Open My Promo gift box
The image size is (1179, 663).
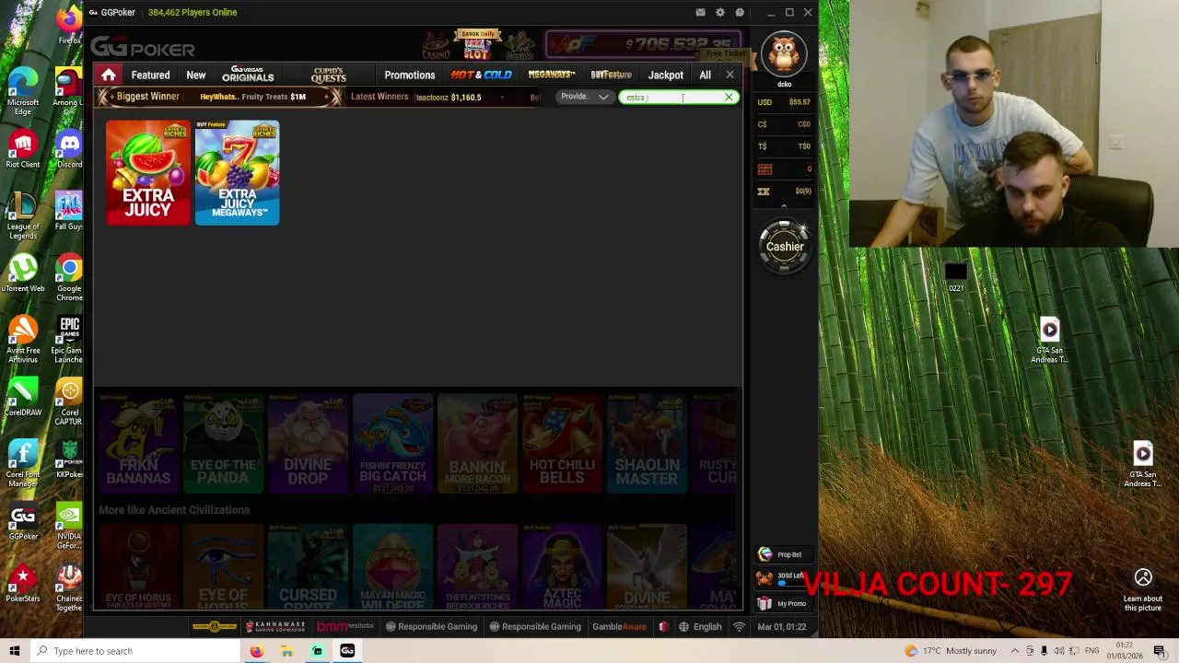[782, 604]
